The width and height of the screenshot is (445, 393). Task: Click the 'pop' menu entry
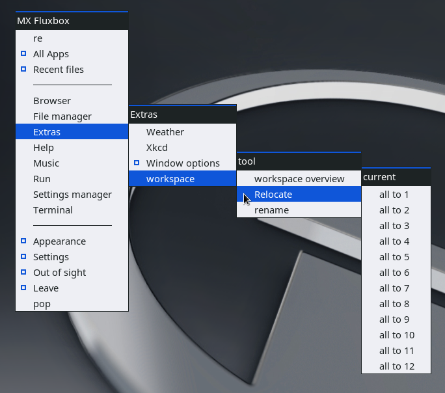tap(72, 303)
